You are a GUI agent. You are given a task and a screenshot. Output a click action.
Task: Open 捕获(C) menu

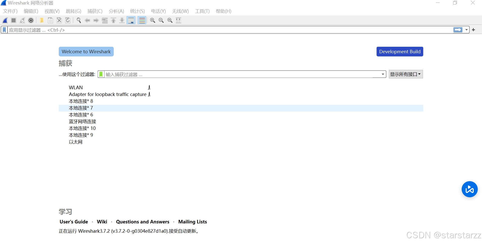[95, 11]
